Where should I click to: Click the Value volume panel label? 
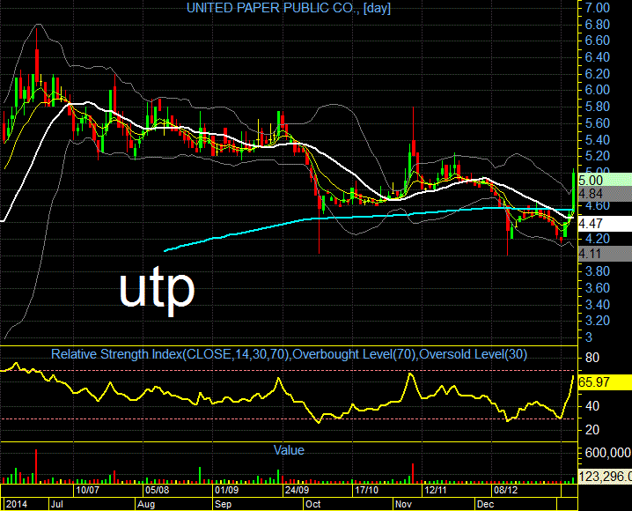coord(289,449)
